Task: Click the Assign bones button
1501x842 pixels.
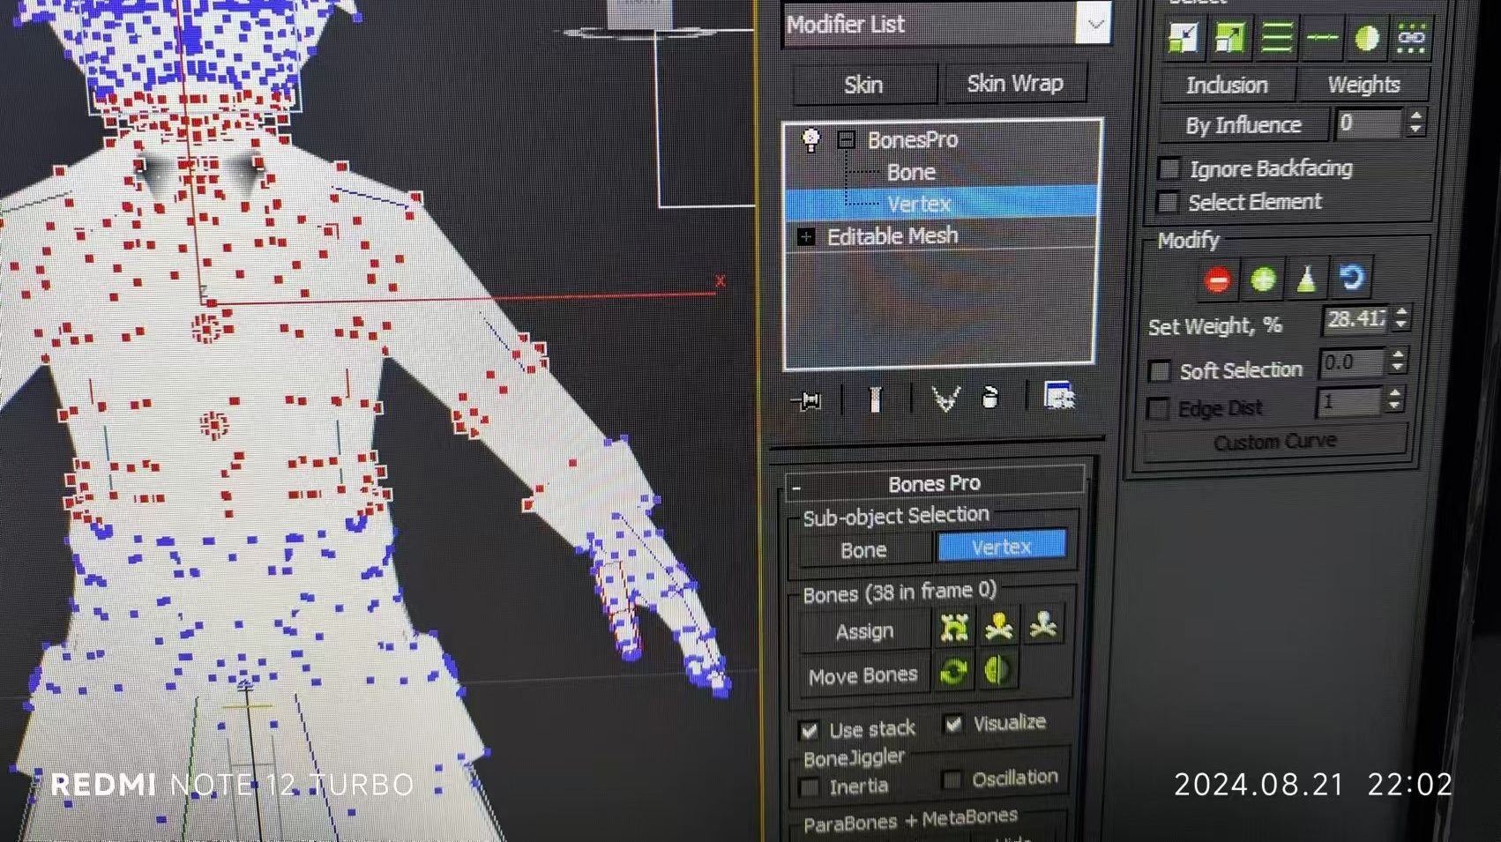Action: 864,631
